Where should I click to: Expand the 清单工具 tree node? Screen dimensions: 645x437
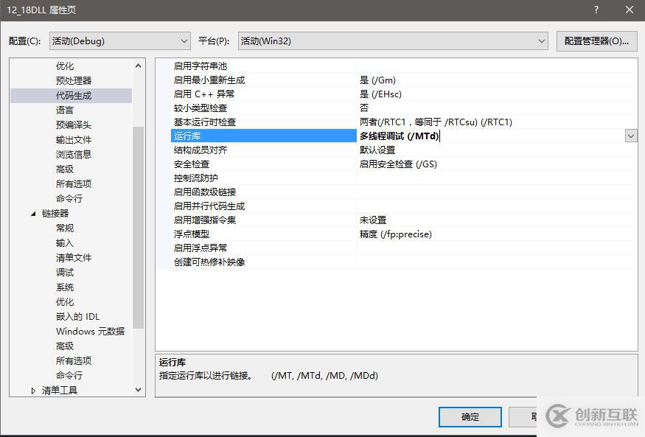33,391
